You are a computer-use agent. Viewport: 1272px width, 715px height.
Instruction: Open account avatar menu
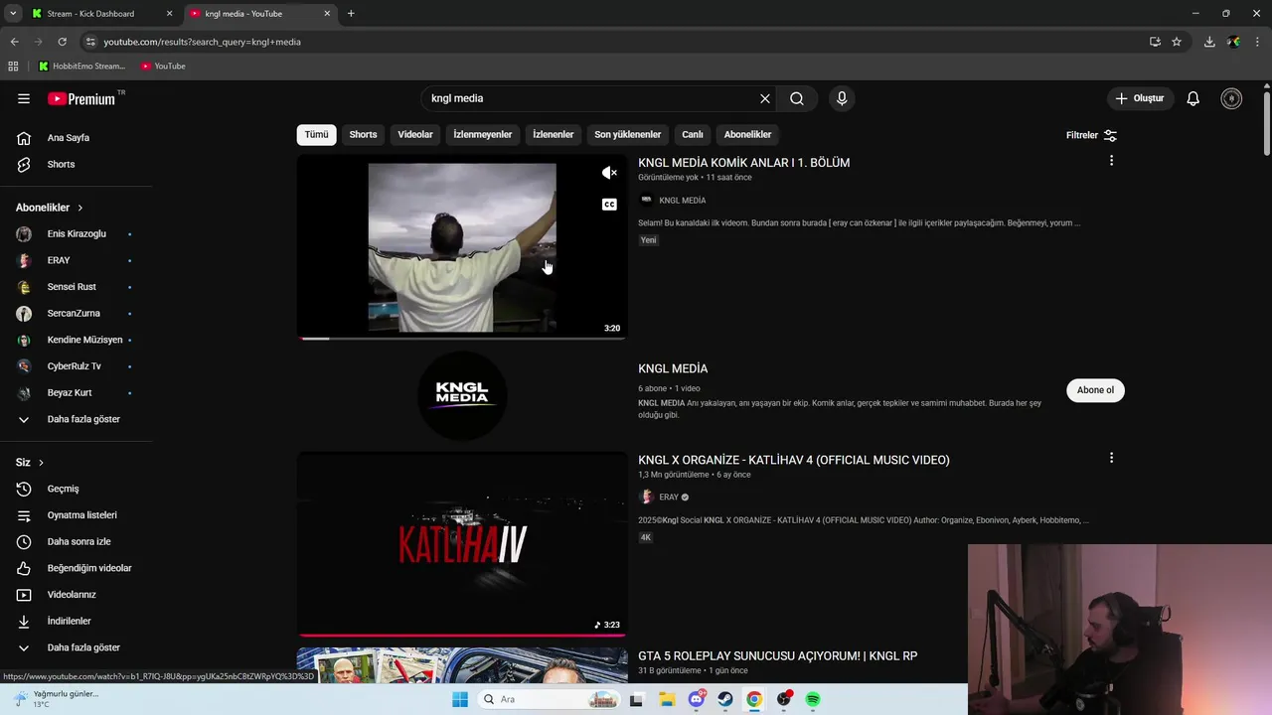(x=1231, y=98)
